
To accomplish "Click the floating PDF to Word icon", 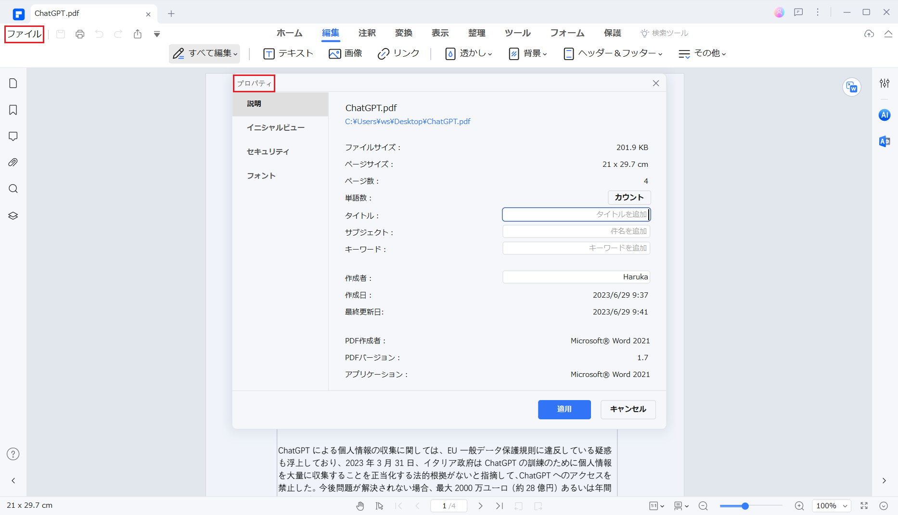I will (852, 87).
